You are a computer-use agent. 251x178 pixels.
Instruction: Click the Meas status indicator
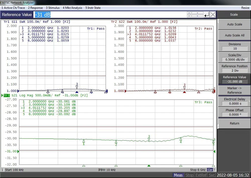[x=178, y=175]
